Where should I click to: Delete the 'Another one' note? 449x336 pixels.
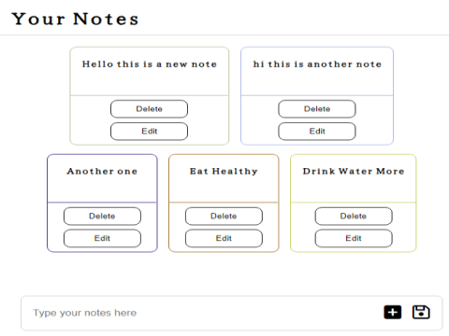pos(102,216)
